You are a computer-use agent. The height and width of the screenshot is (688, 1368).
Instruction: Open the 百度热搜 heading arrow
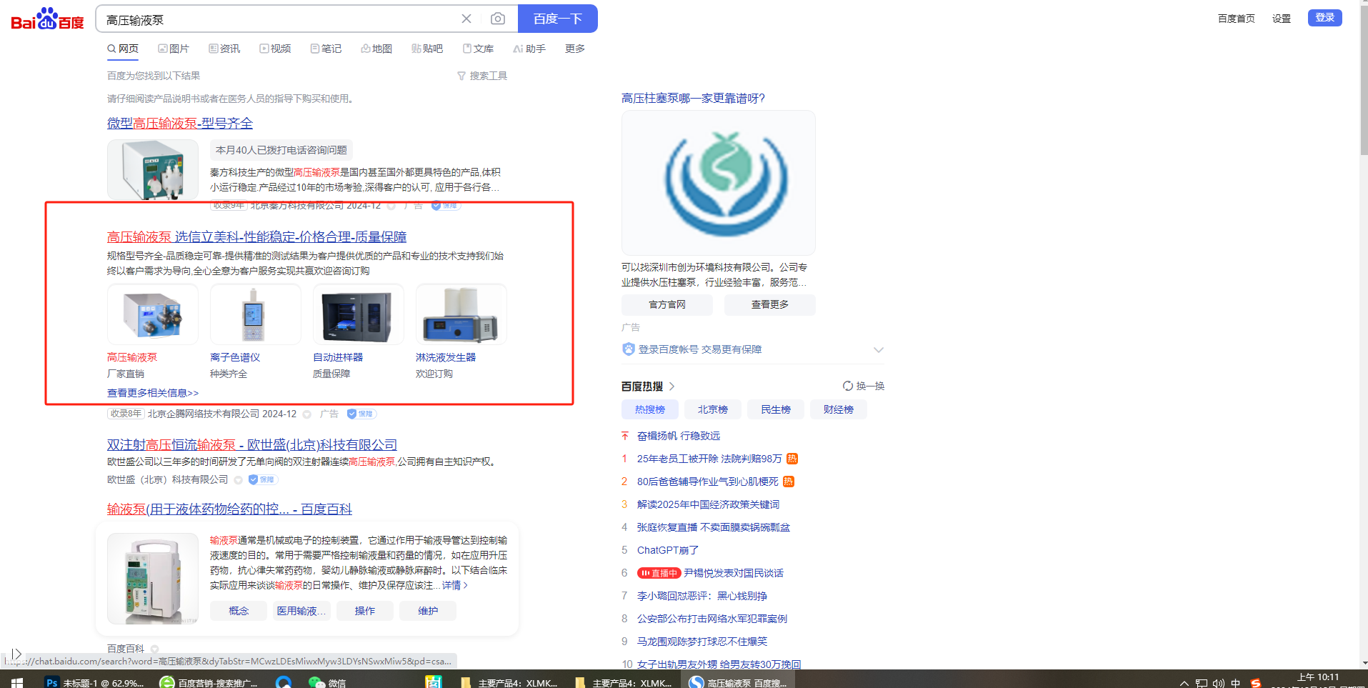(x=671, y=387)
